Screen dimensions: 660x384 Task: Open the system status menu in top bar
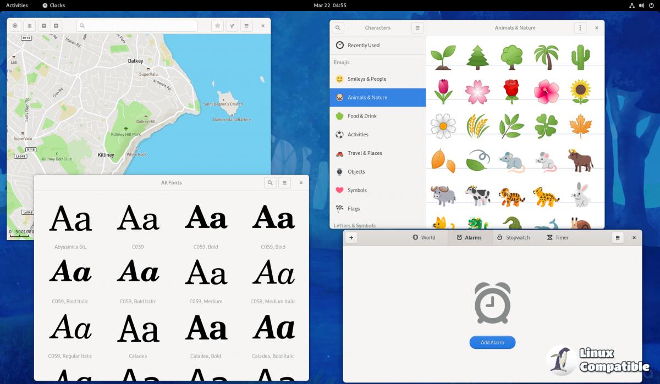tap(642, 5)
